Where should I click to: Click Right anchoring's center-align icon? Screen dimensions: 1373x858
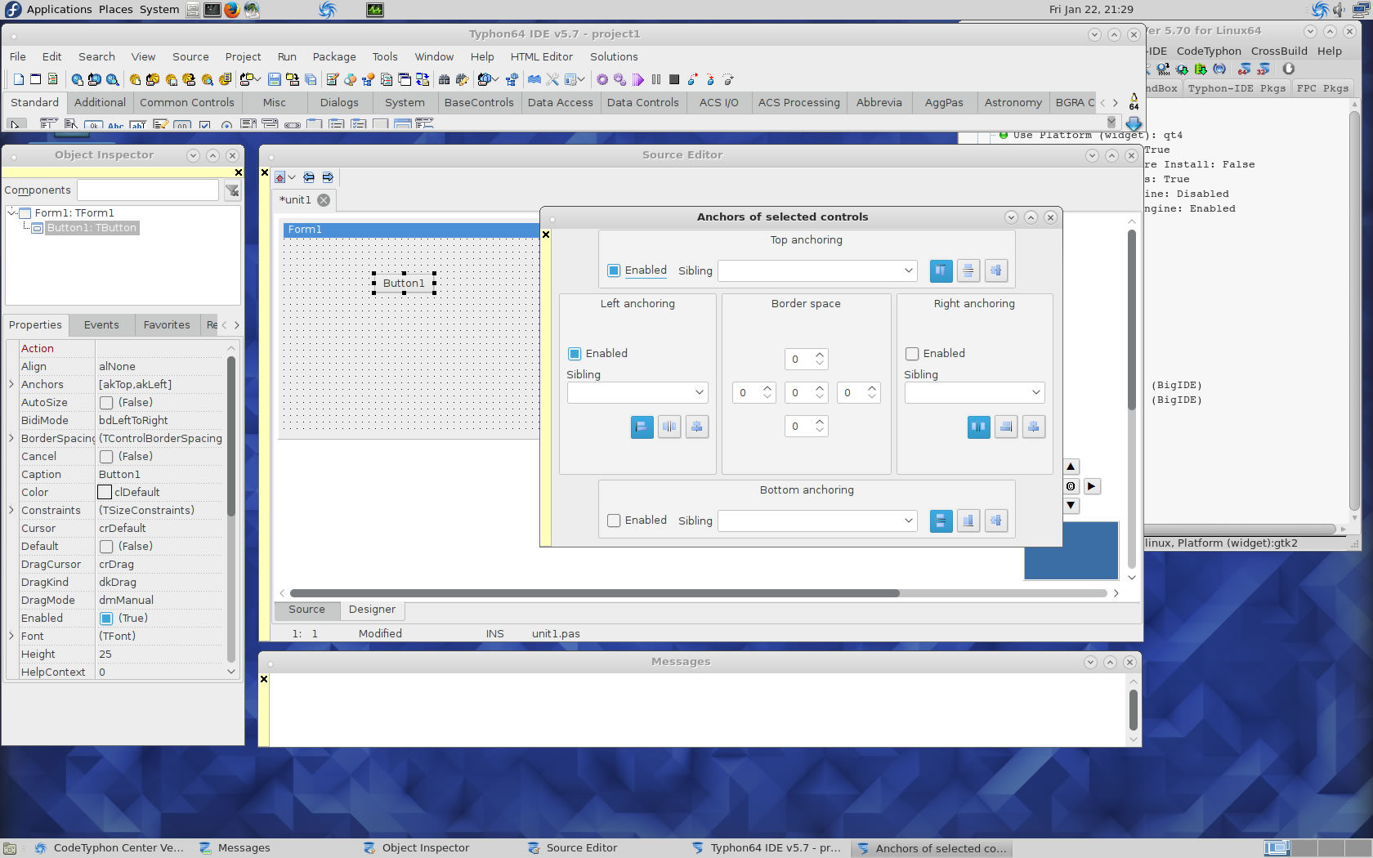[x=1034, y=427]
